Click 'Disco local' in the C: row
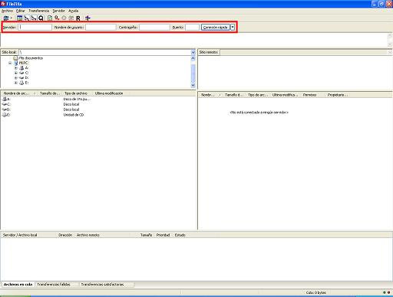Image resolution: width=393 pixels, height=297 pixels. (71, 104)
